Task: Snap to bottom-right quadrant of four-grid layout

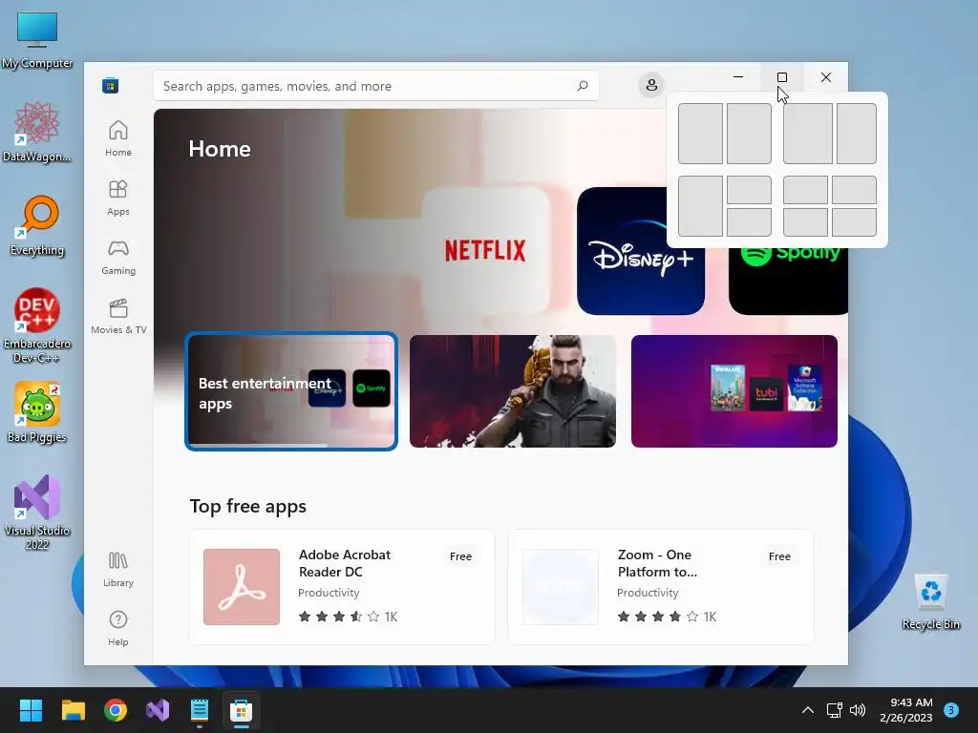Action: (854, 221)
